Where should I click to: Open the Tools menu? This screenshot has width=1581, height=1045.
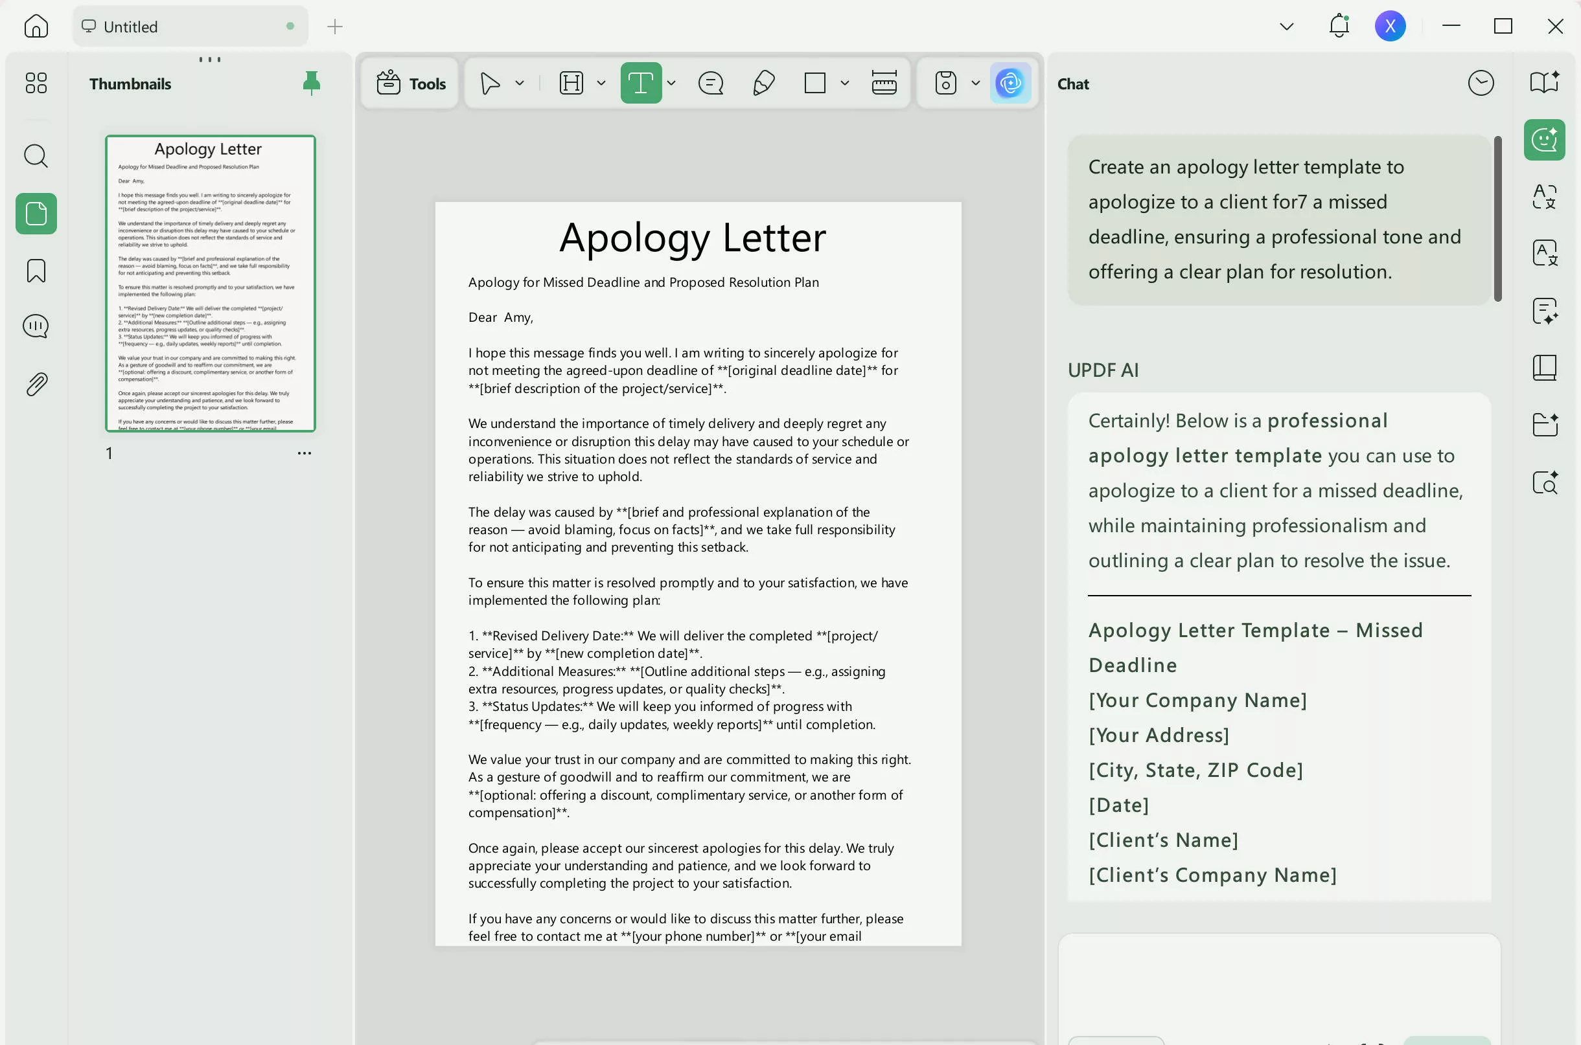(410, 83)
